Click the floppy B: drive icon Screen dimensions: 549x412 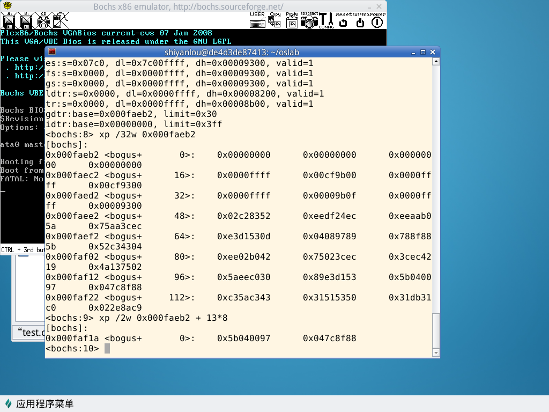tap(26, 20)
